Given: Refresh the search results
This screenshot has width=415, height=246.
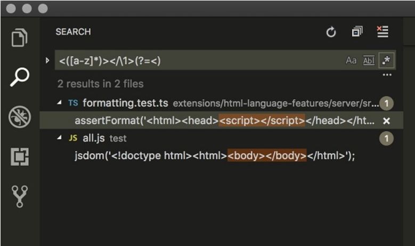Looking at the screenshot, I should click(331, 32).
